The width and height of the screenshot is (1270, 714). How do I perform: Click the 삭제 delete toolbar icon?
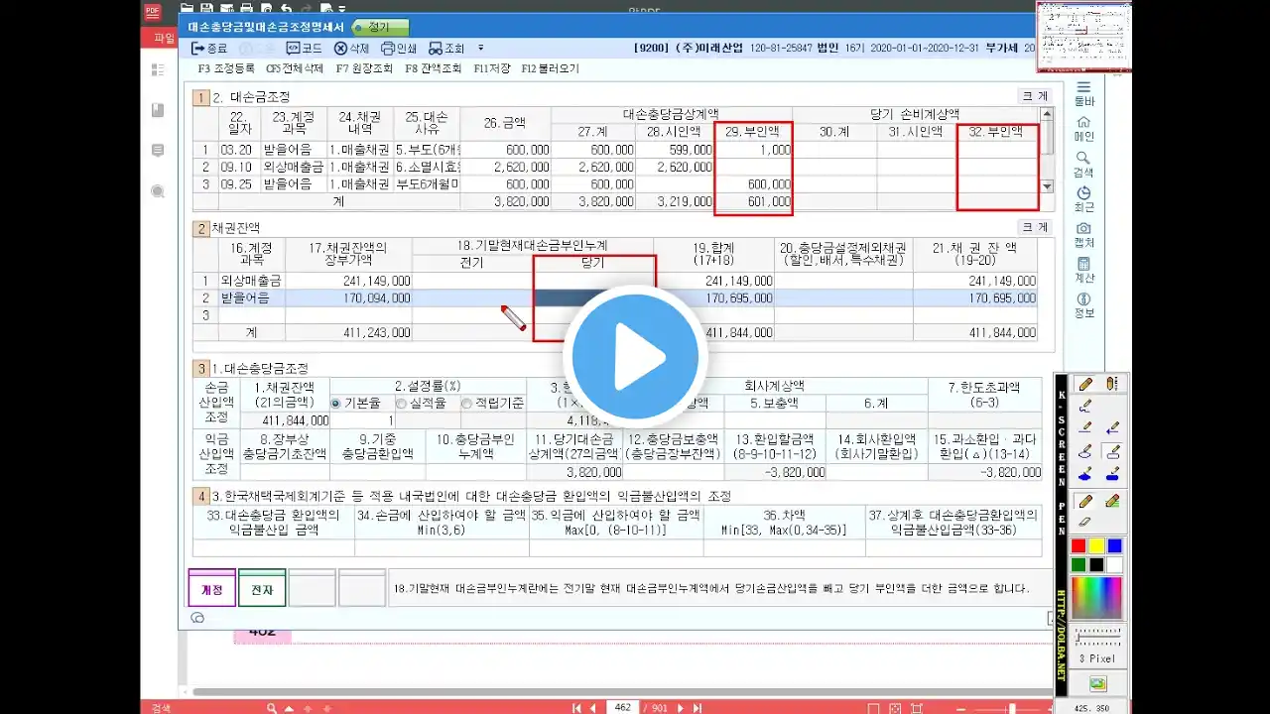(351, 48)
